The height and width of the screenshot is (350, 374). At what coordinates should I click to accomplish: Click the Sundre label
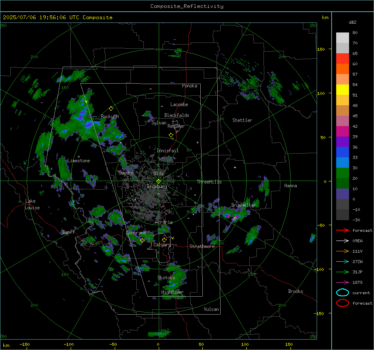tap(126, 172)
